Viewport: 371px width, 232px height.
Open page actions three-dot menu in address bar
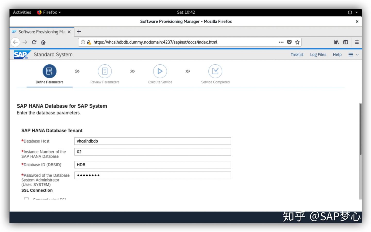pos(281,42)
